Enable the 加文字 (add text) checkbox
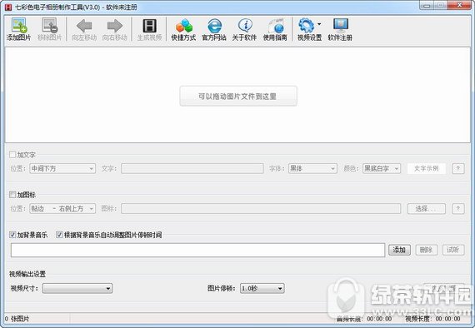 [12, 155]
